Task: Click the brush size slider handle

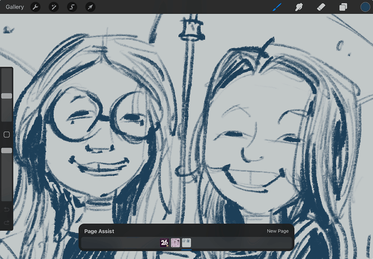Action: pyautogui.click(x=7, y=96)
